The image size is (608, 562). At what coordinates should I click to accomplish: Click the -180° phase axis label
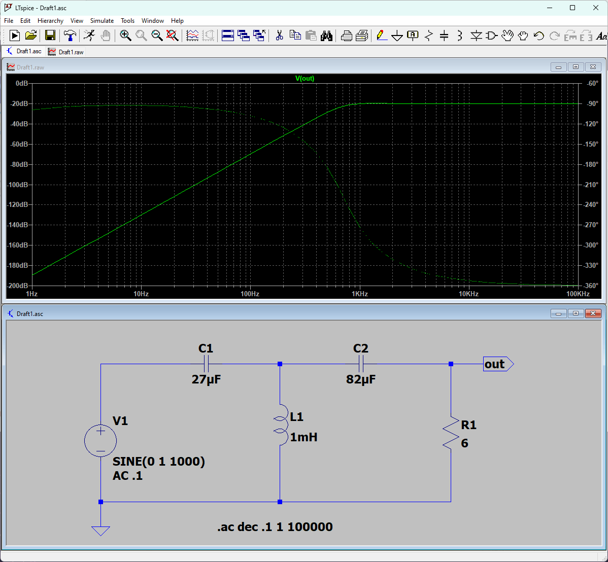click(x=591, y=164)
